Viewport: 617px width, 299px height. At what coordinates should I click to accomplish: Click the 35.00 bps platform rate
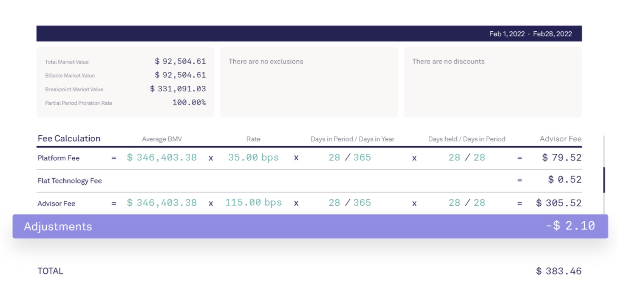253,158
